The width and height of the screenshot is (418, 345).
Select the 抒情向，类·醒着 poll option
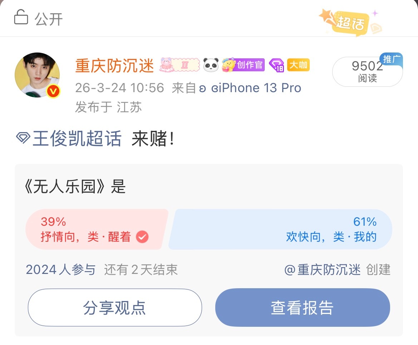86,229
